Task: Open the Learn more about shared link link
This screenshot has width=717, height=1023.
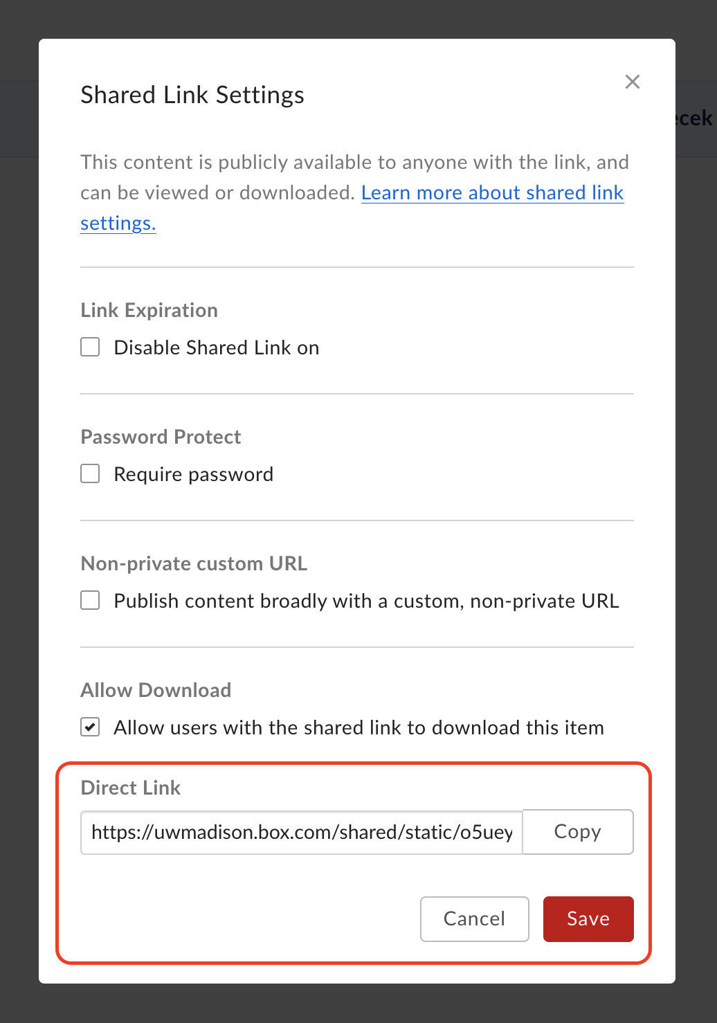Action: tap(492, 192)
